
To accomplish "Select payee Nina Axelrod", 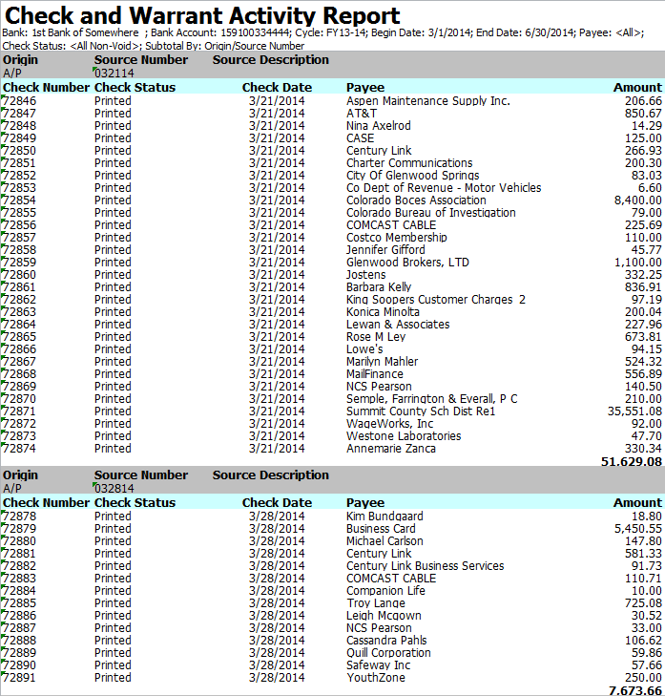I will coord(379,126).
